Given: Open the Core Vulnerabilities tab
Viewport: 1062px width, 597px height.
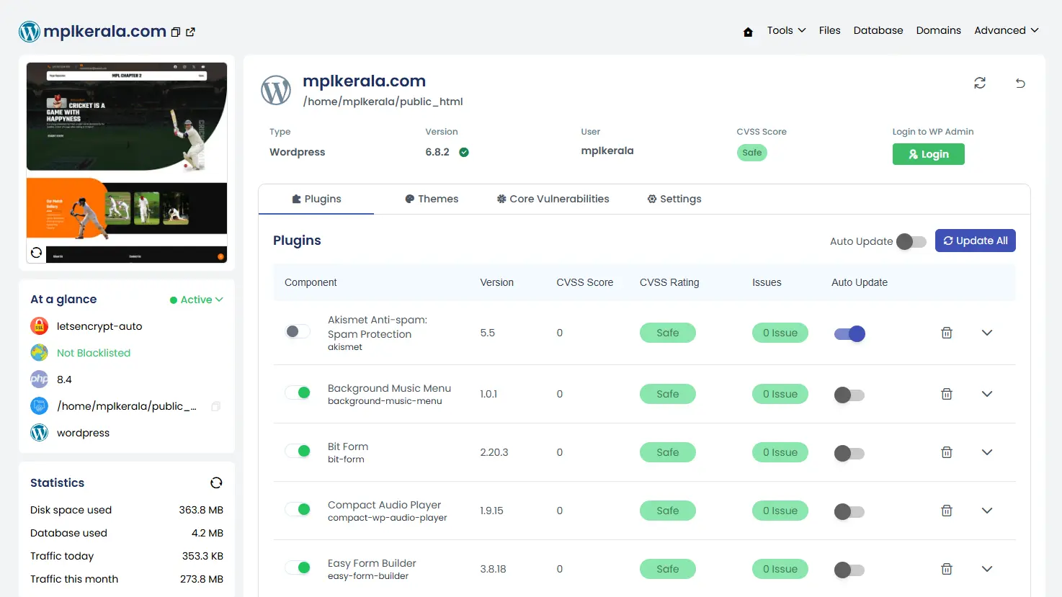Looking at the screenshot, I should point(553,199).
